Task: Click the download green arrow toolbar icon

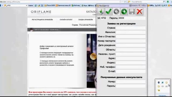Action: [101, 12]
